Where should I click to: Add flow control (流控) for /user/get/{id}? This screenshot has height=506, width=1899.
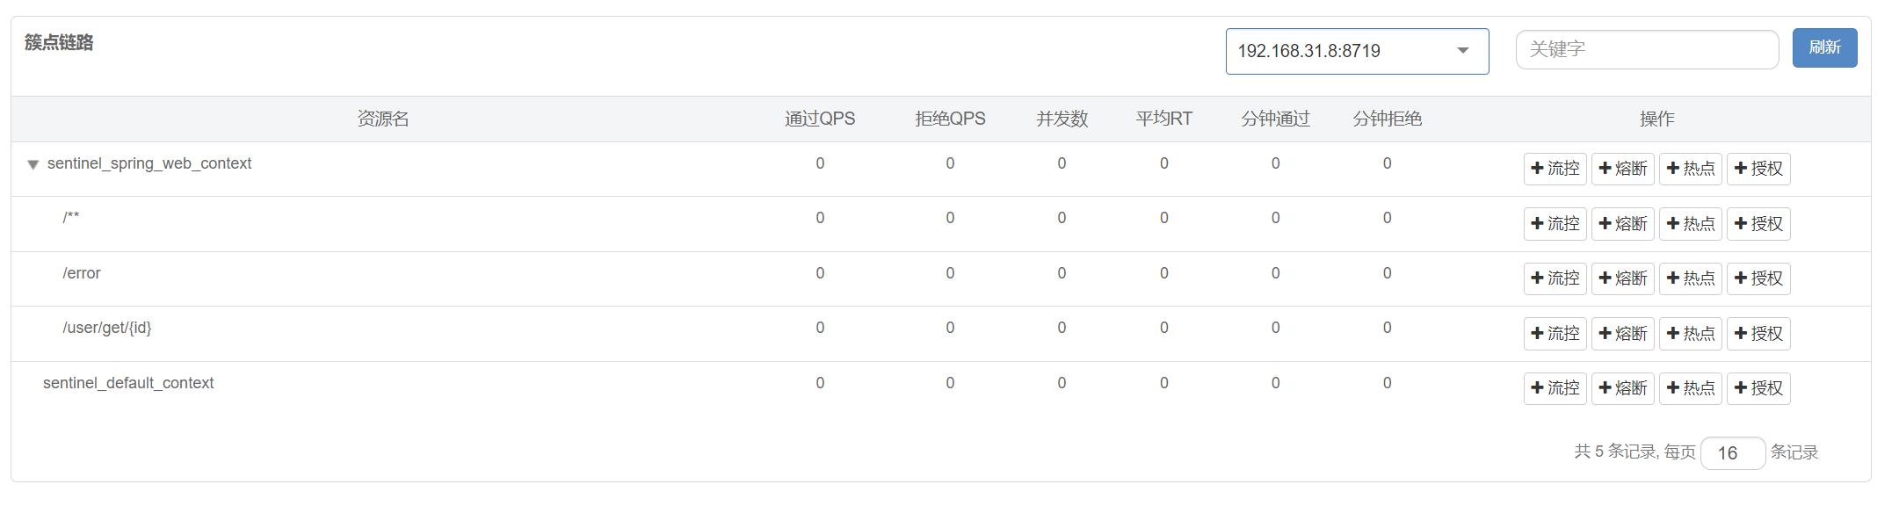1555,334
